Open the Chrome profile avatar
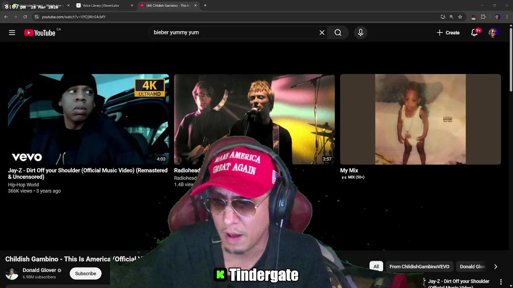Viewport: 513px width, 288px height. pyautogui.click(x=497, y=17)
